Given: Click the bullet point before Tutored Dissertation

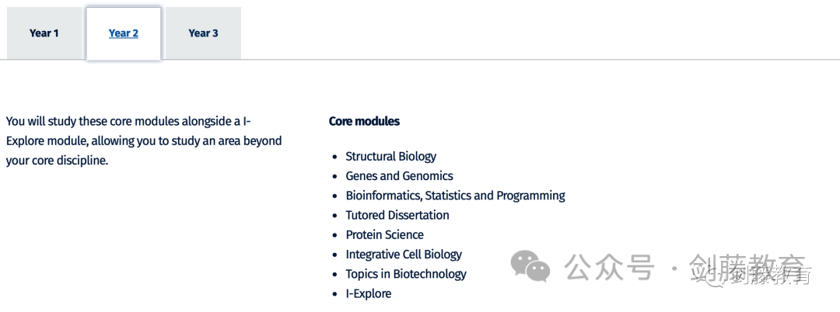Looking at the screenshot, I should point(334,216).
